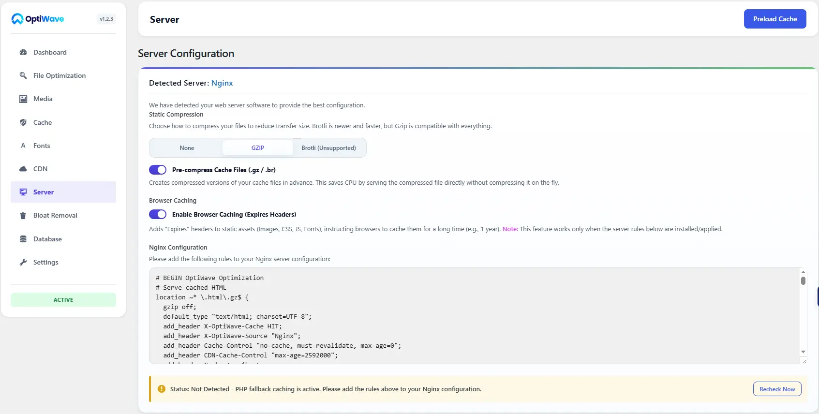819x414 pixels.
Task: Click the Media image icon
Action: [23, 99]
